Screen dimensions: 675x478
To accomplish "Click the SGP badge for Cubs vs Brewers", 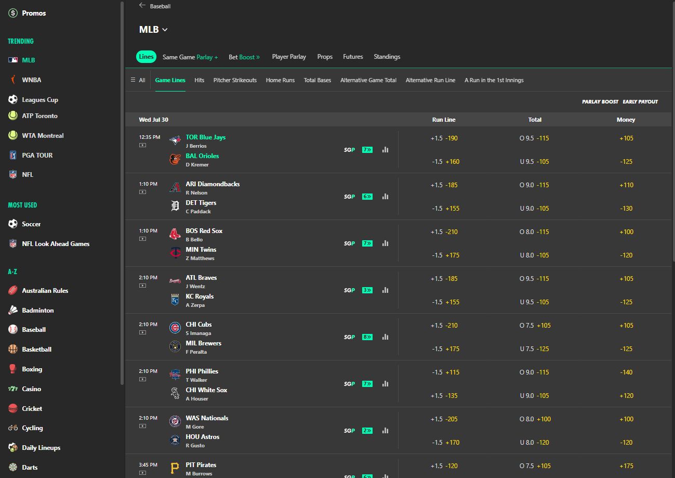I will coord(349,337).
